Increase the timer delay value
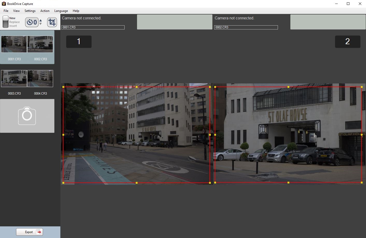This screenshot has width=366, height=238. (x=40, y=20)
